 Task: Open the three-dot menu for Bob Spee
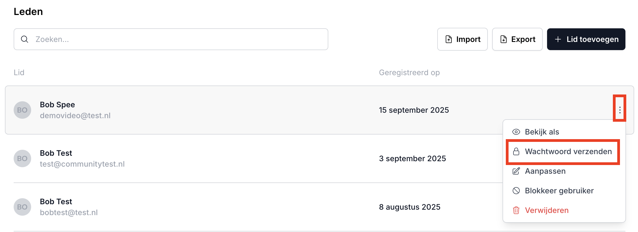pyautogui.click(x=620, y=110)
